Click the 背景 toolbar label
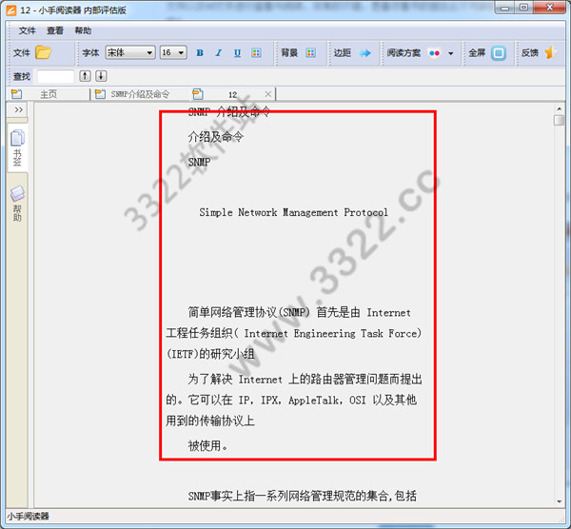 pyautogui.click(x=289, y=52)
